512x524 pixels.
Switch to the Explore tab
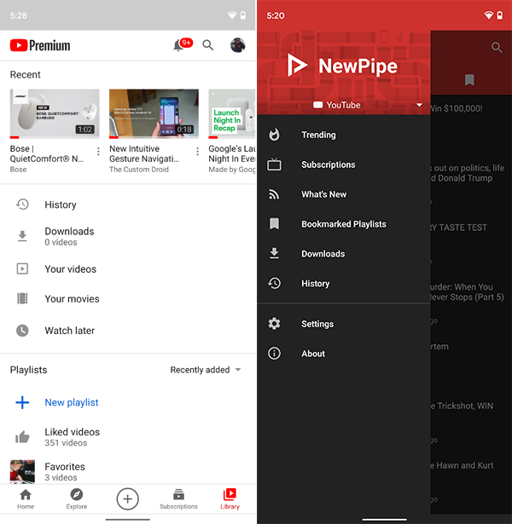click(x=77, y=499)
